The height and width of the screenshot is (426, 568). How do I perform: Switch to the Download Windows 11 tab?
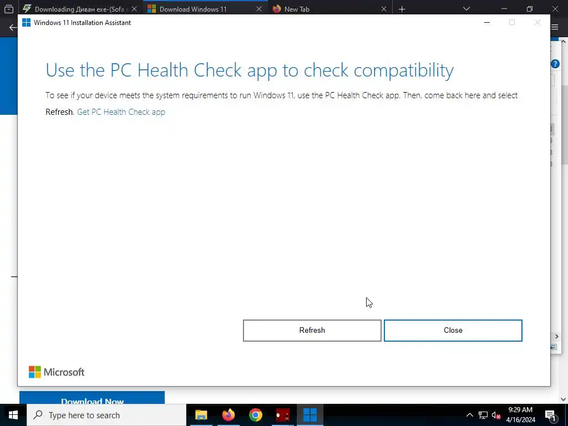(x=205, y=9)
